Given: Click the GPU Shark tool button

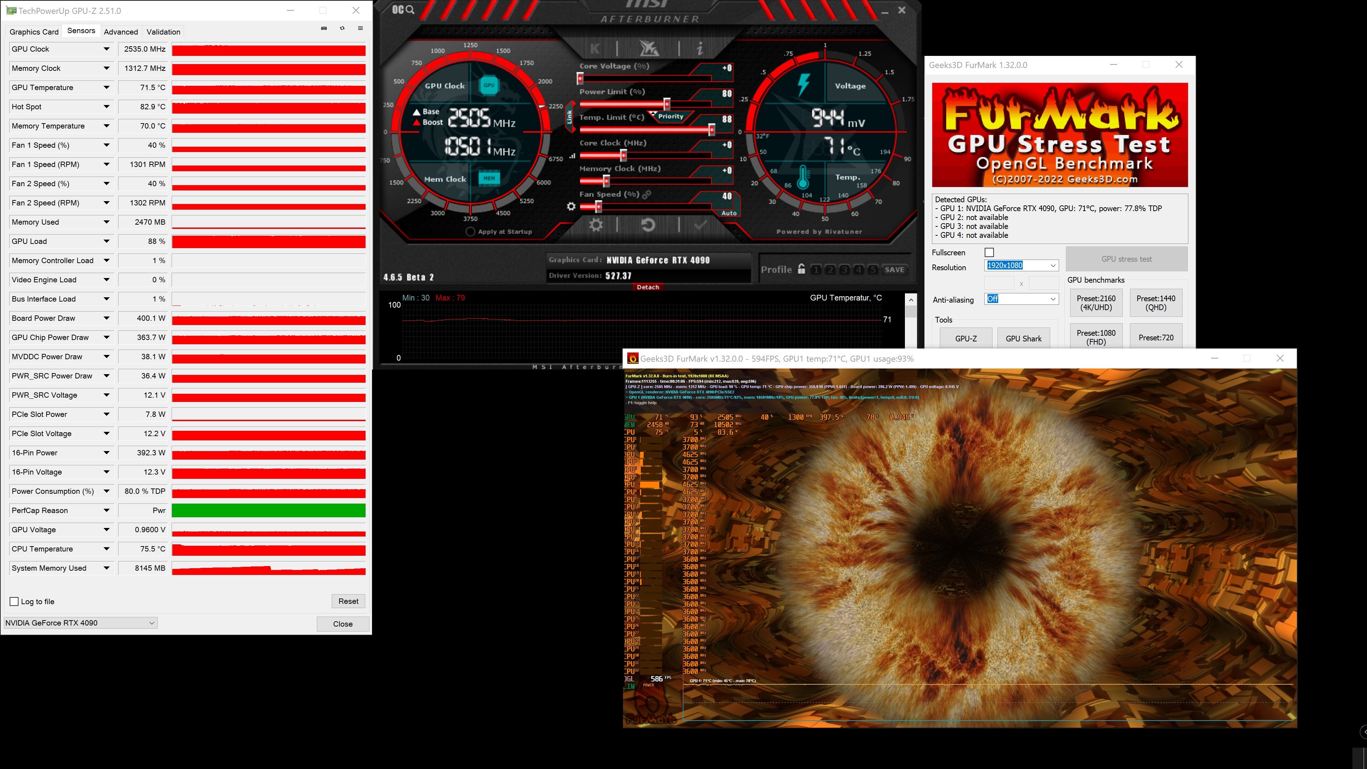Looking at the screenshot, I should (1023, 339).
